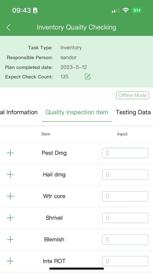
Task: Edit the Expect Check Count value
Action: coord(88,76)
